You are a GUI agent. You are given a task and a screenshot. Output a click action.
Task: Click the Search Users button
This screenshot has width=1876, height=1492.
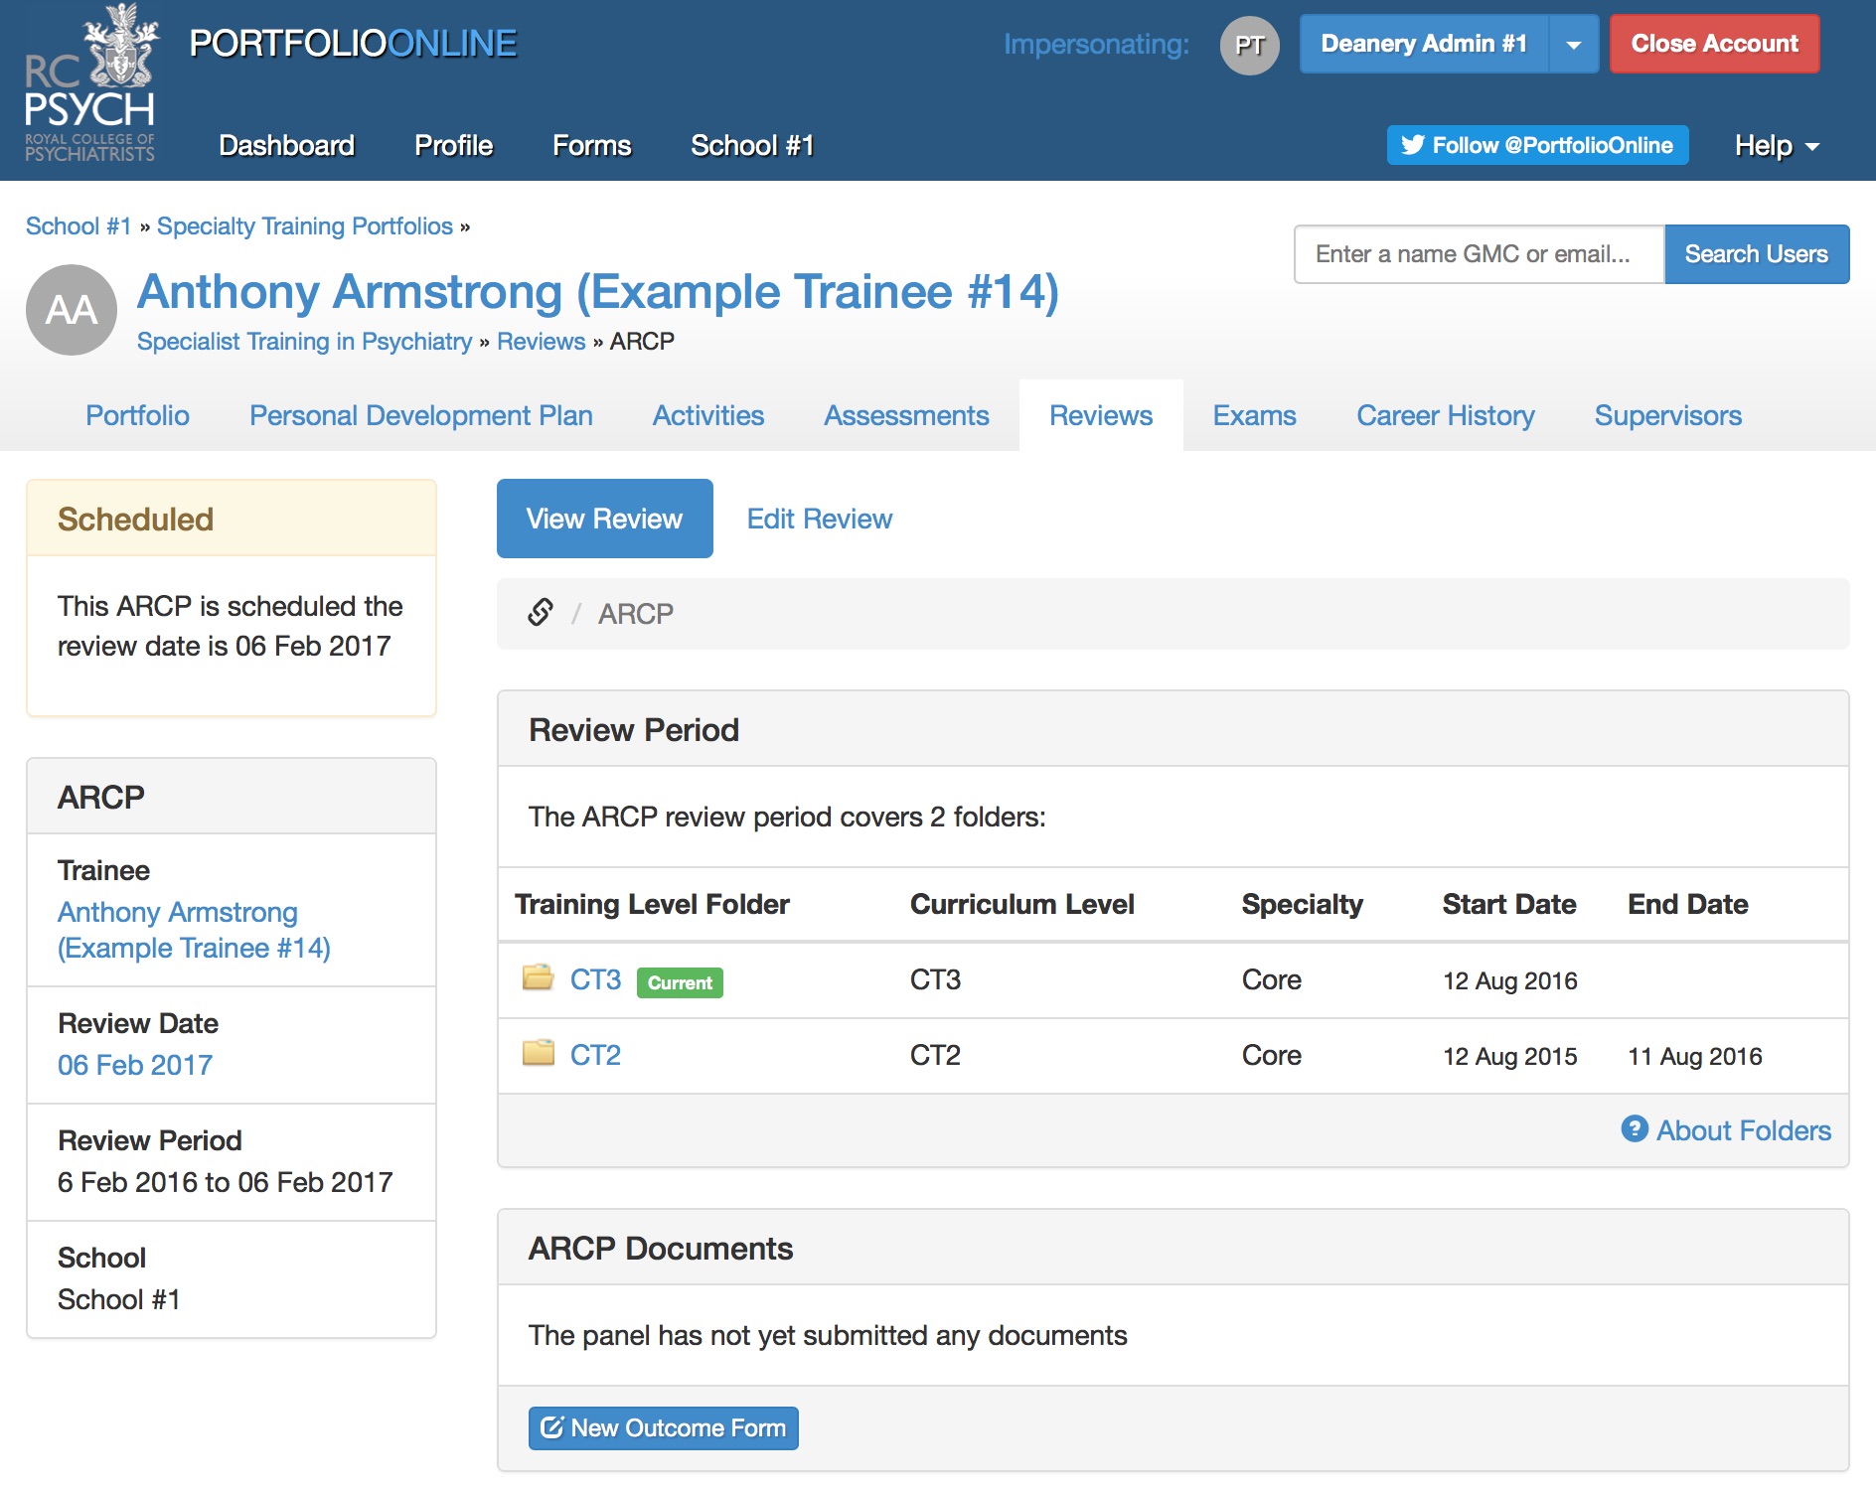click(1756, 254)
